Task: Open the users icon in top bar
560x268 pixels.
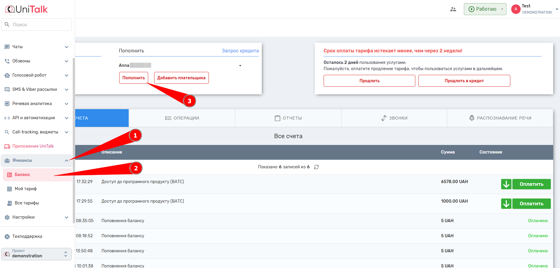Action: [x=453, y=9]
